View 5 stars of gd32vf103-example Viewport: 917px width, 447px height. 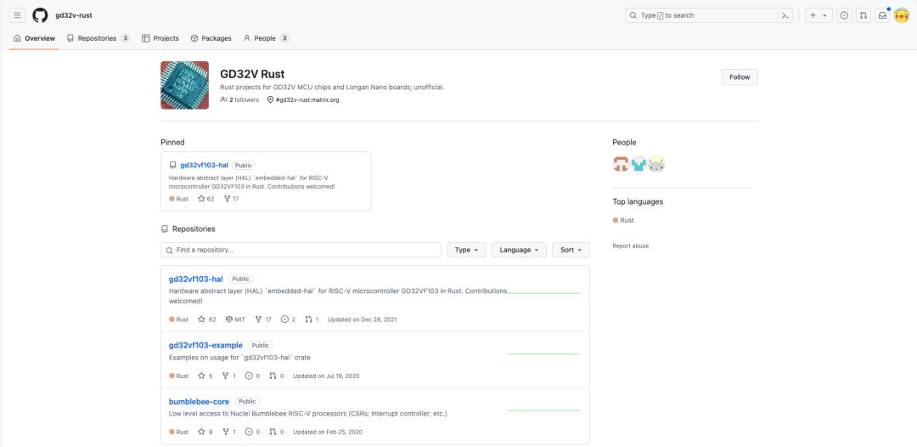tap(205, 376)
